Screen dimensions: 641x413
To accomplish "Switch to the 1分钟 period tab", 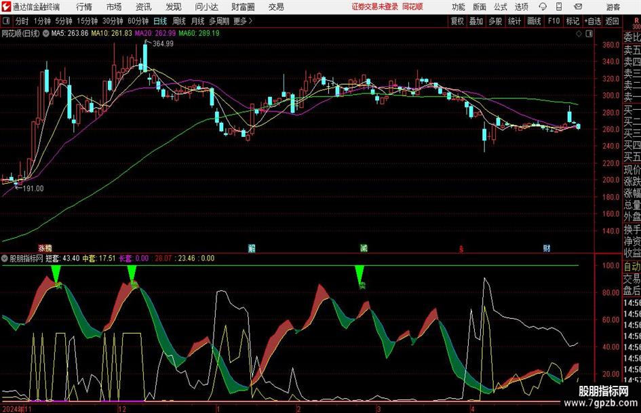I will coord(42,21).
